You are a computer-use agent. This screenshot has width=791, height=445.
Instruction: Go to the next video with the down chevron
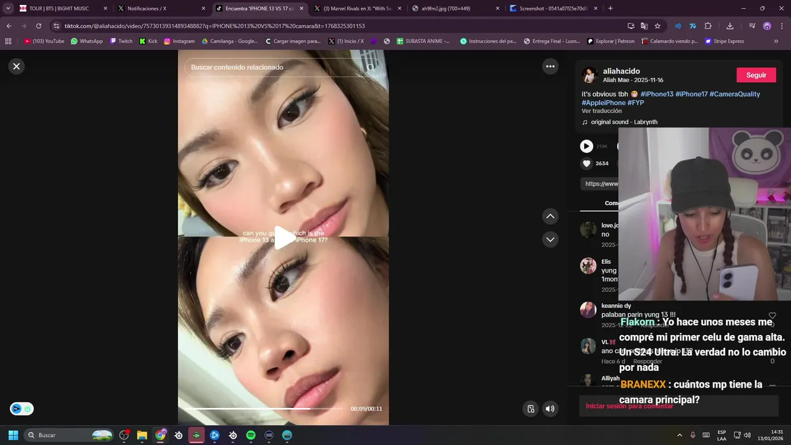pyautogui.click(x=550, y=239)
